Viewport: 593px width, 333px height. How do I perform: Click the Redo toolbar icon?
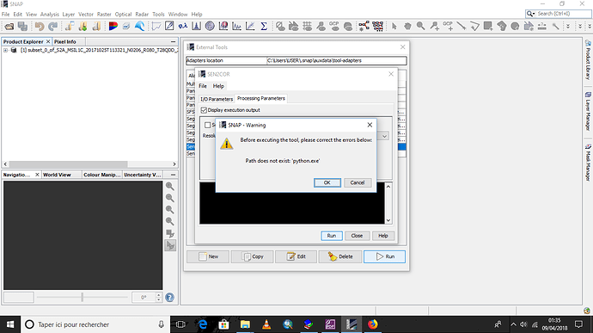53,26
